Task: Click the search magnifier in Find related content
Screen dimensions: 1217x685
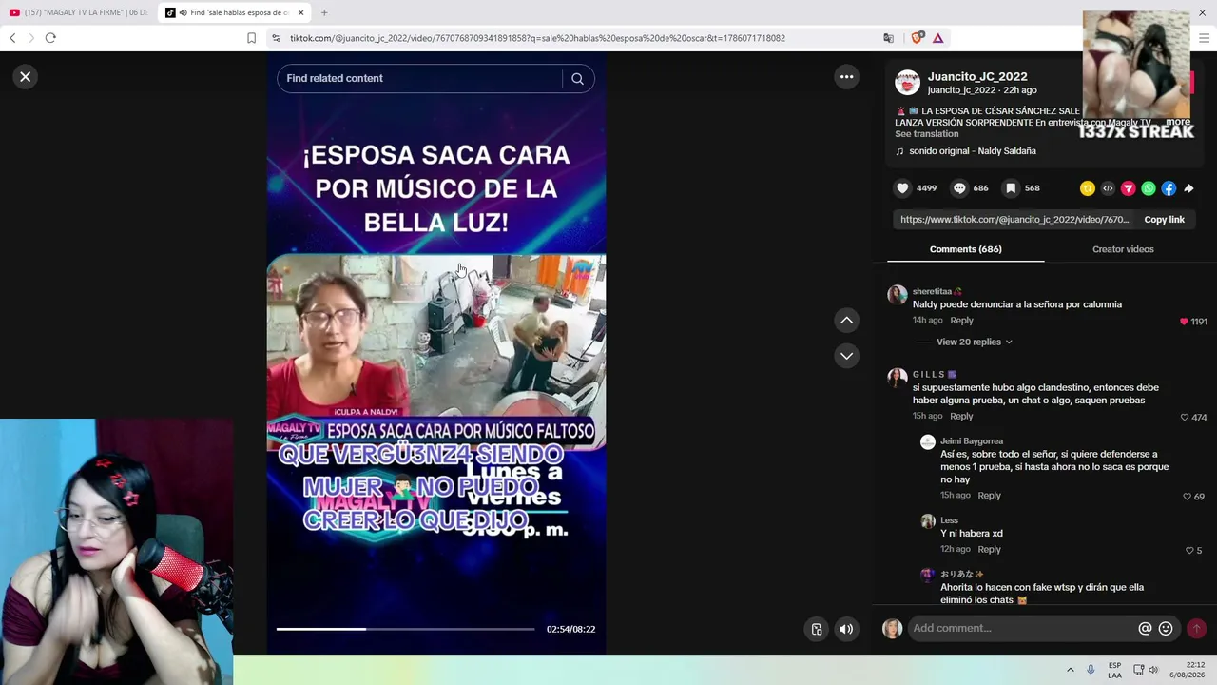Action: (577, 79)
